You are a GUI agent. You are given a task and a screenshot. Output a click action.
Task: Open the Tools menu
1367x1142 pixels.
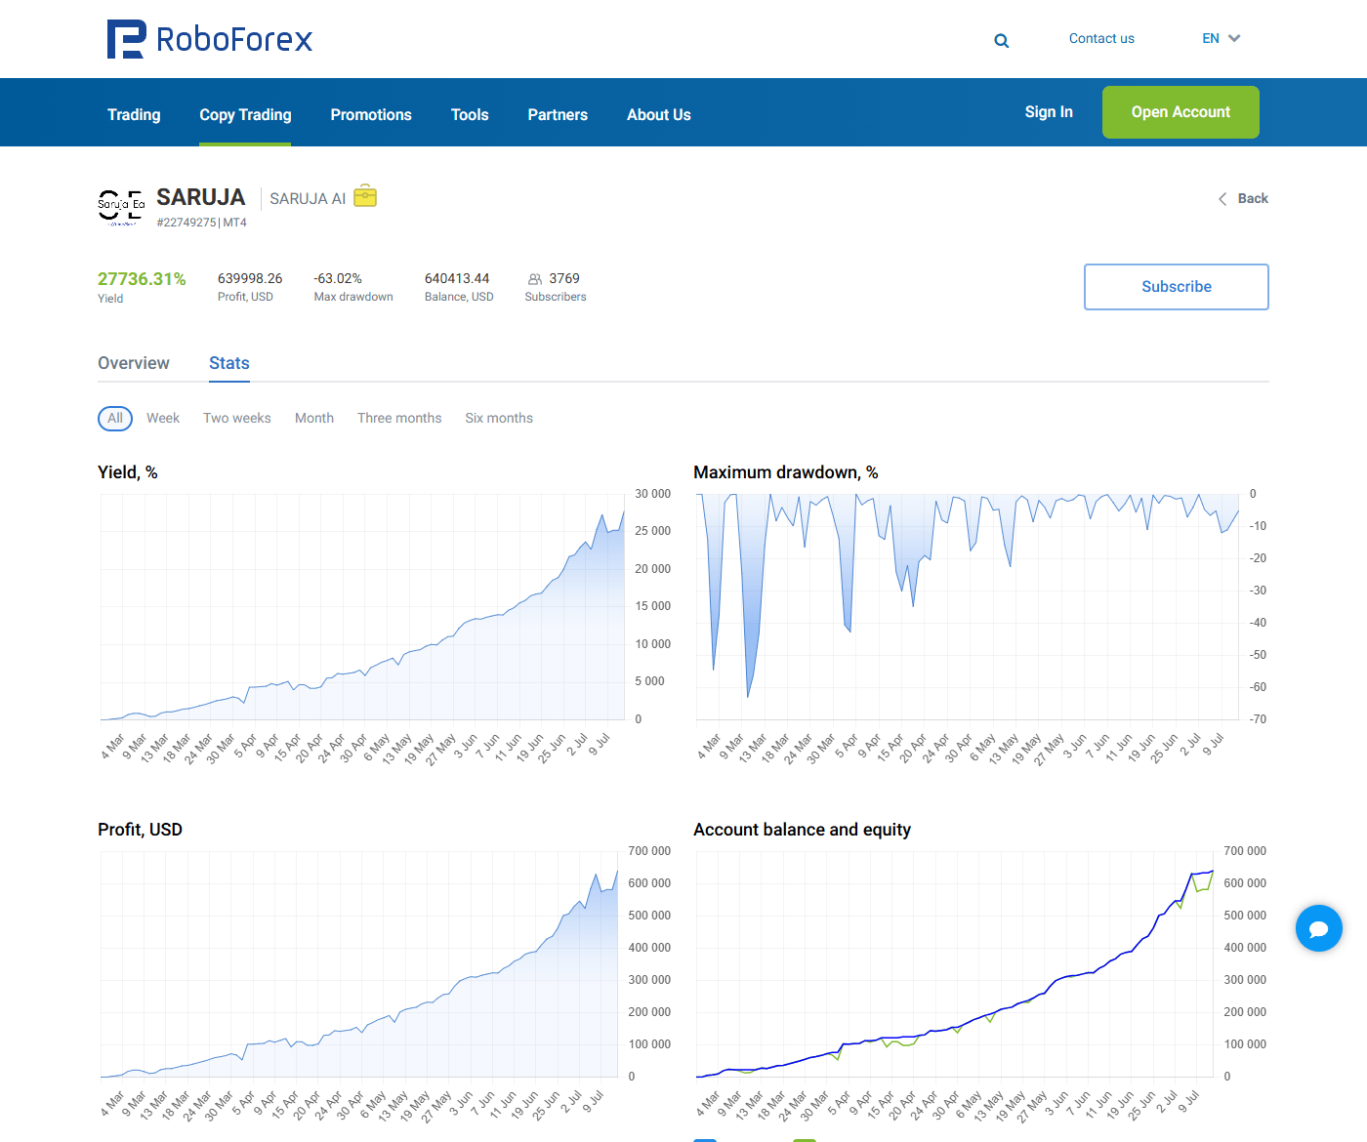470,114
